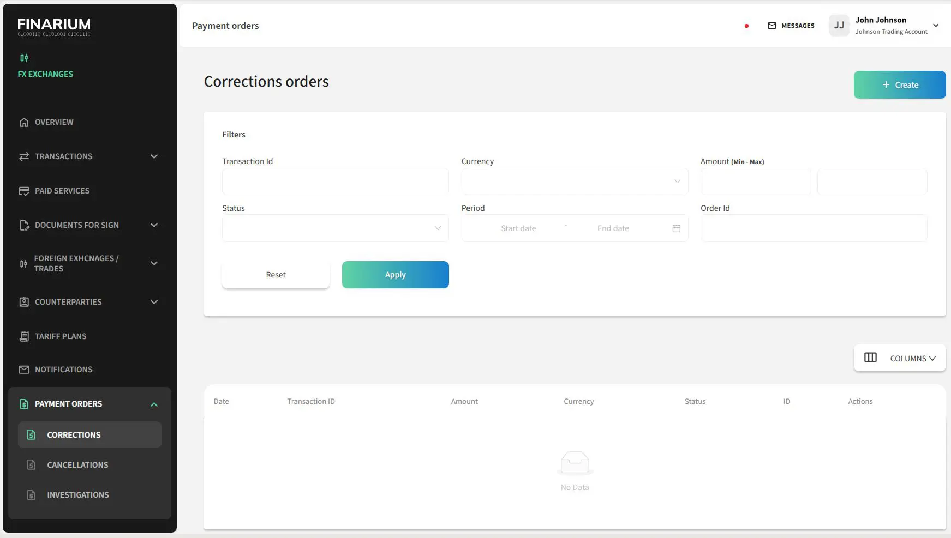Click the Actions column header
The height and width of the screenshot is (538, 951).
[x=860, y=401]
